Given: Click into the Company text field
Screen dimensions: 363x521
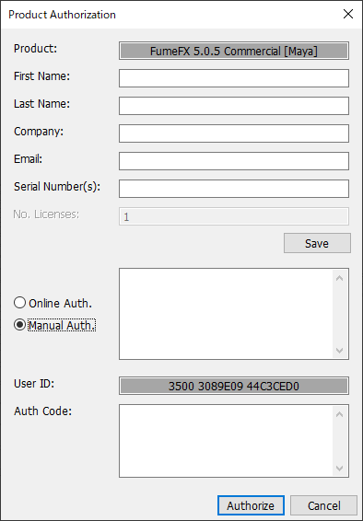Looking at the screenshot, I should point(234,133).
